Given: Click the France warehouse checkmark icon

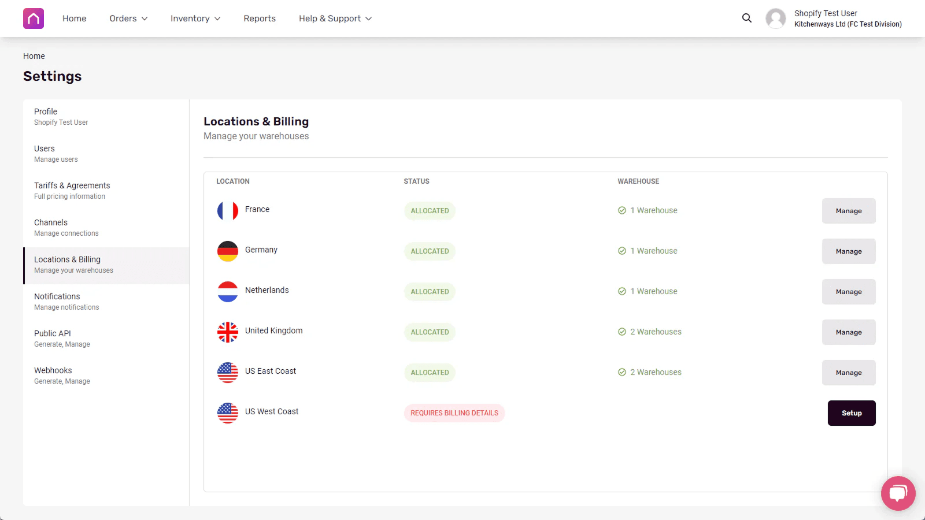Looking at the screenshot, I should 622,210.
